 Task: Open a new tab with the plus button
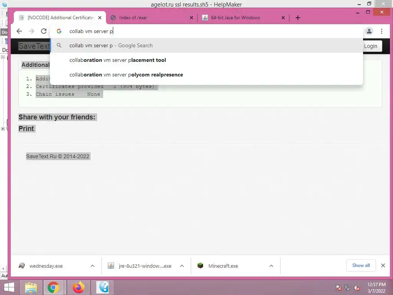click(x=297, y=18)
